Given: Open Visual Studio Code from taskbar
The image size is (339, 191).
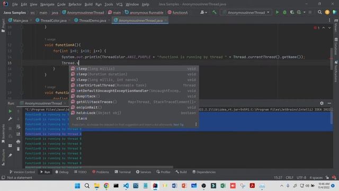Looking at the screenshot, I should pyautogui.click(x=126, y=186).
